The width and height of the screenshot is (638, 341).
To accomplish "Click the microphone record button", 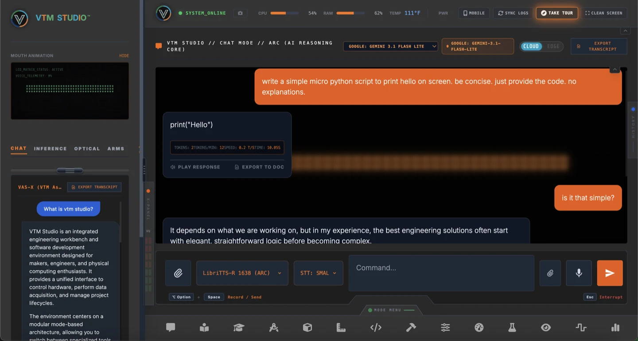I will 579,273.
